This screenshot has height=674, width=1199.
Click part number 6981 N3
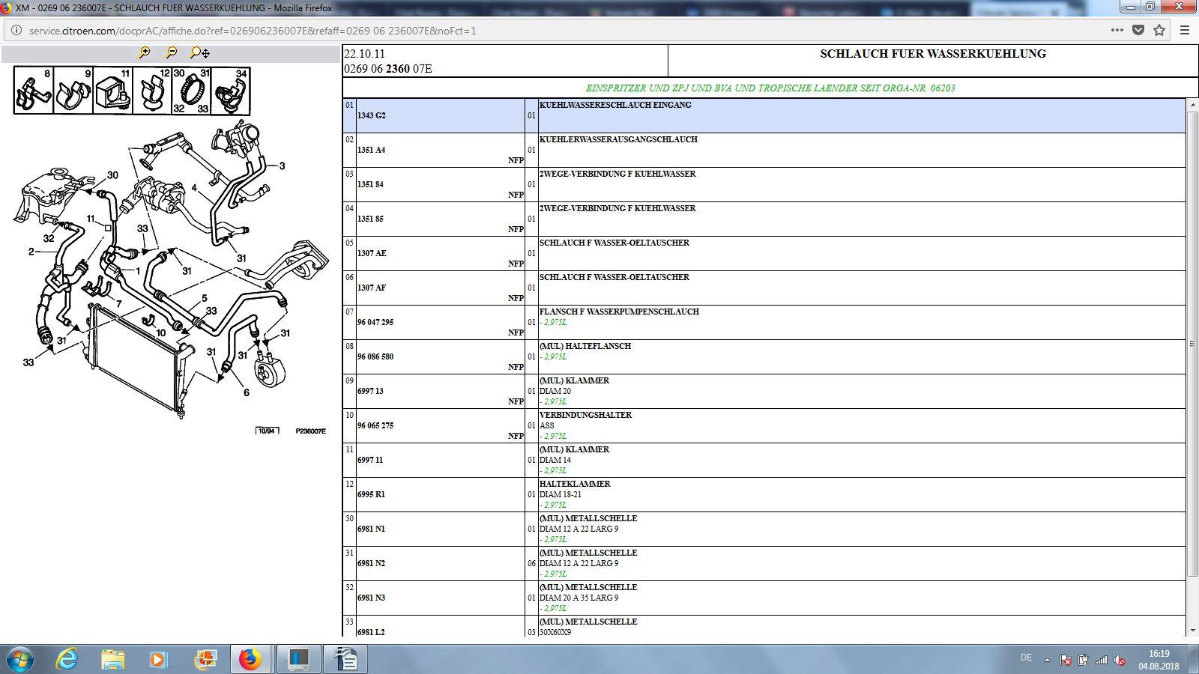coord(371,598)
